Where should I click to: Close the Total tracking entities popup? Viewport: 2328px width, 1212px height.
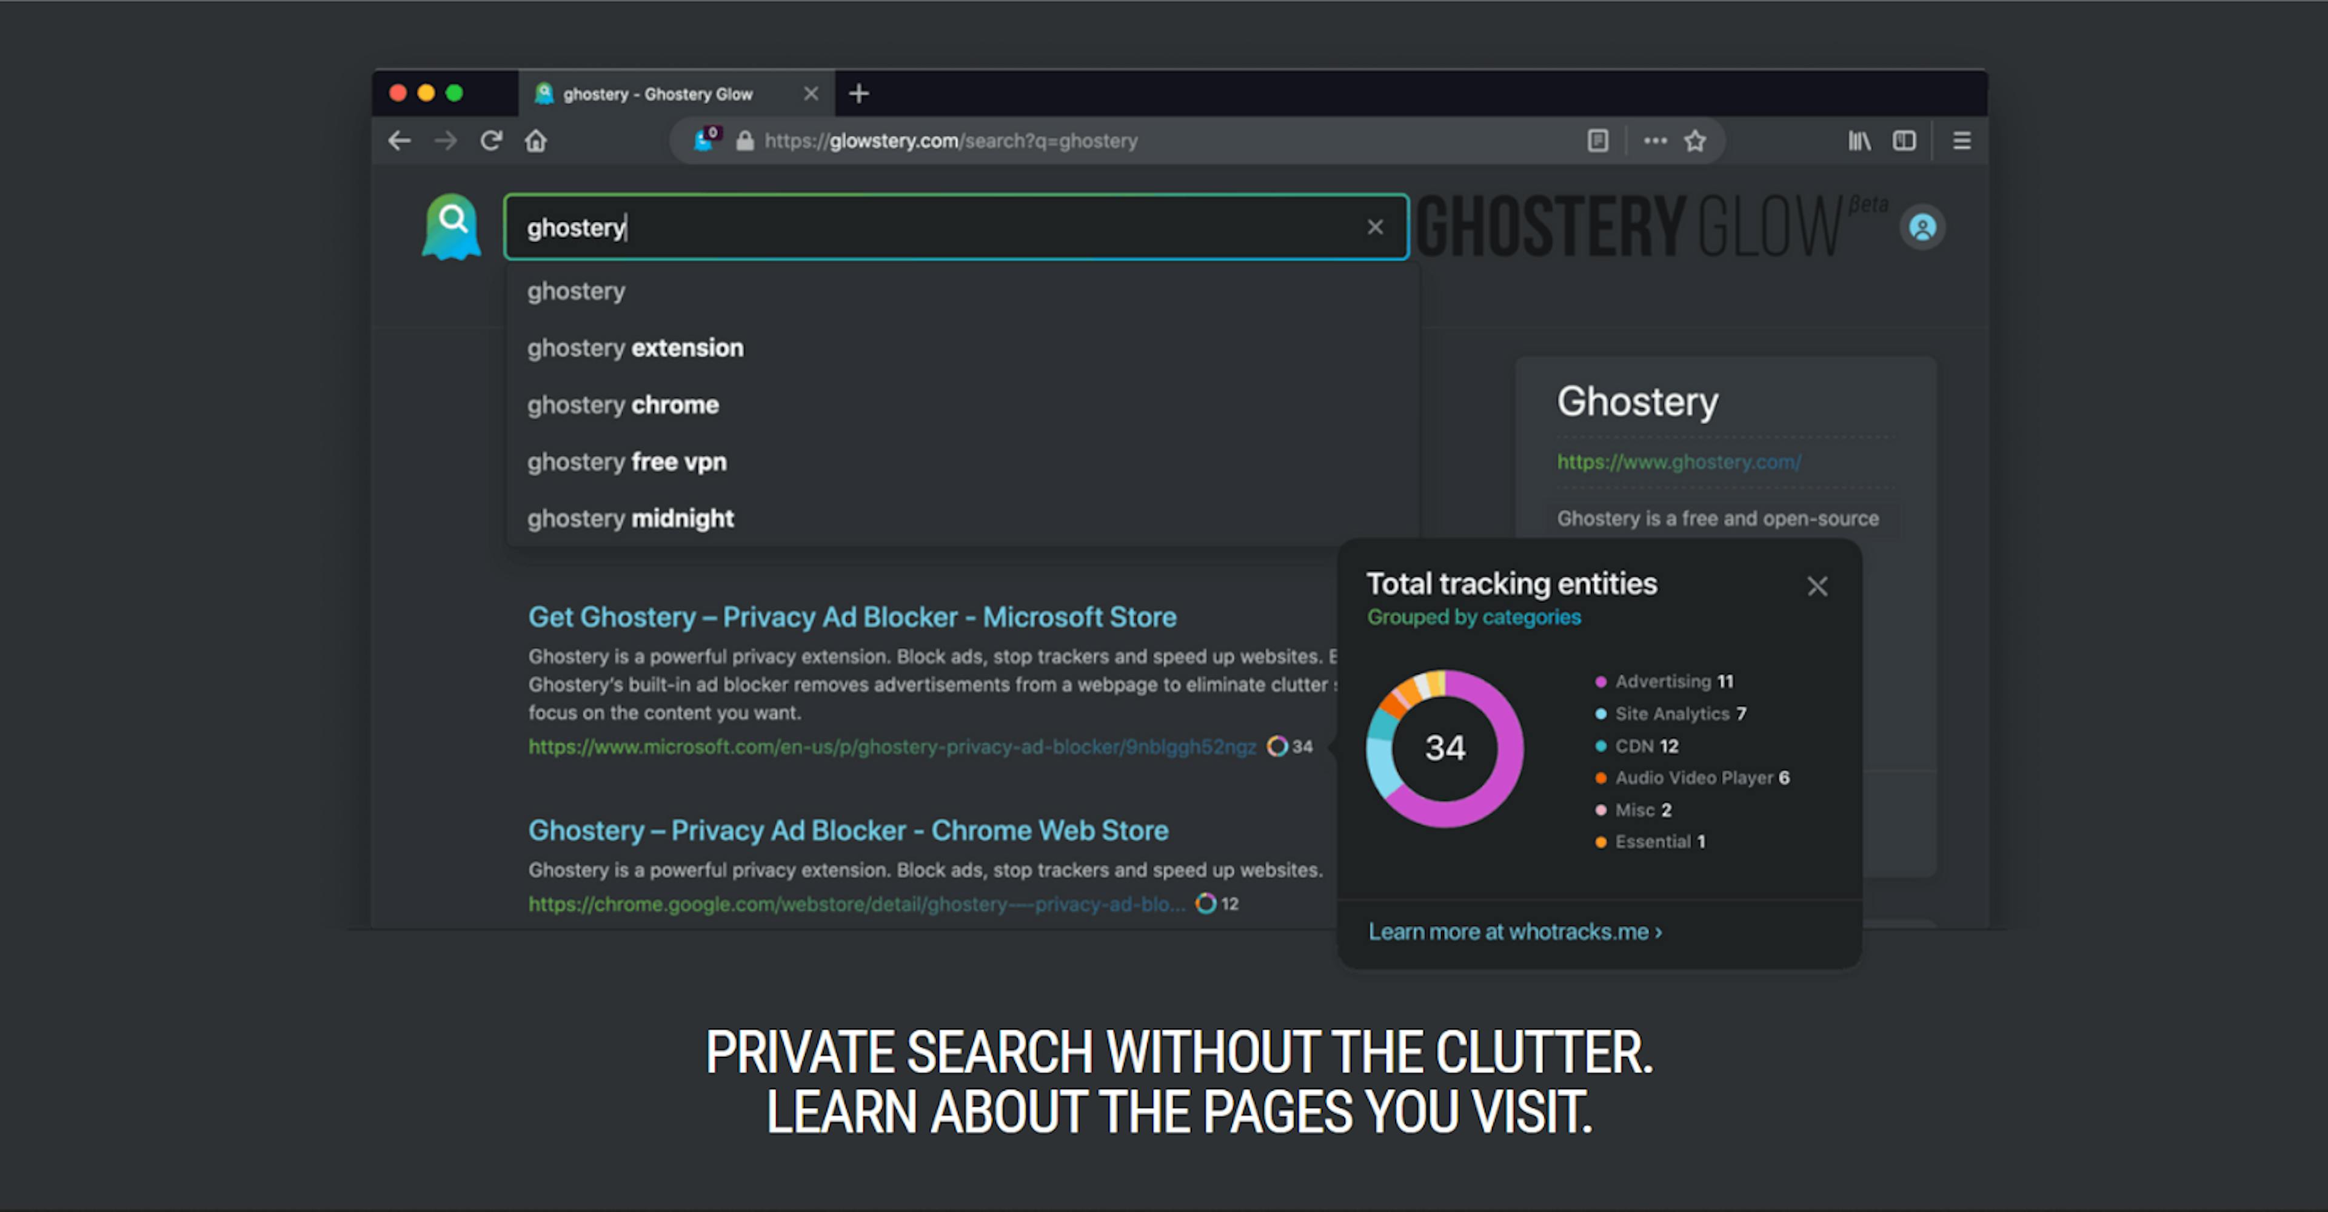tap(1818, 586)
